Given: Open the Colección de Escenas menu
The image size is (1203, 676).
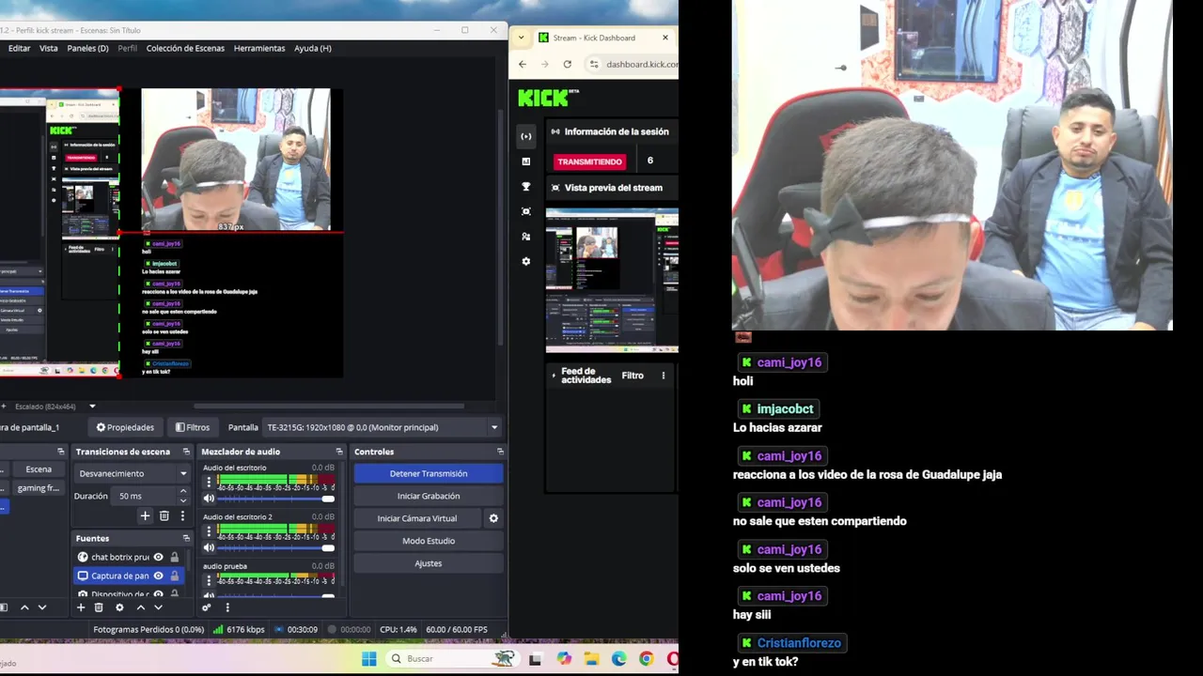Looking at the screenshot, I should pyautogui.click(x=185, y=48).
